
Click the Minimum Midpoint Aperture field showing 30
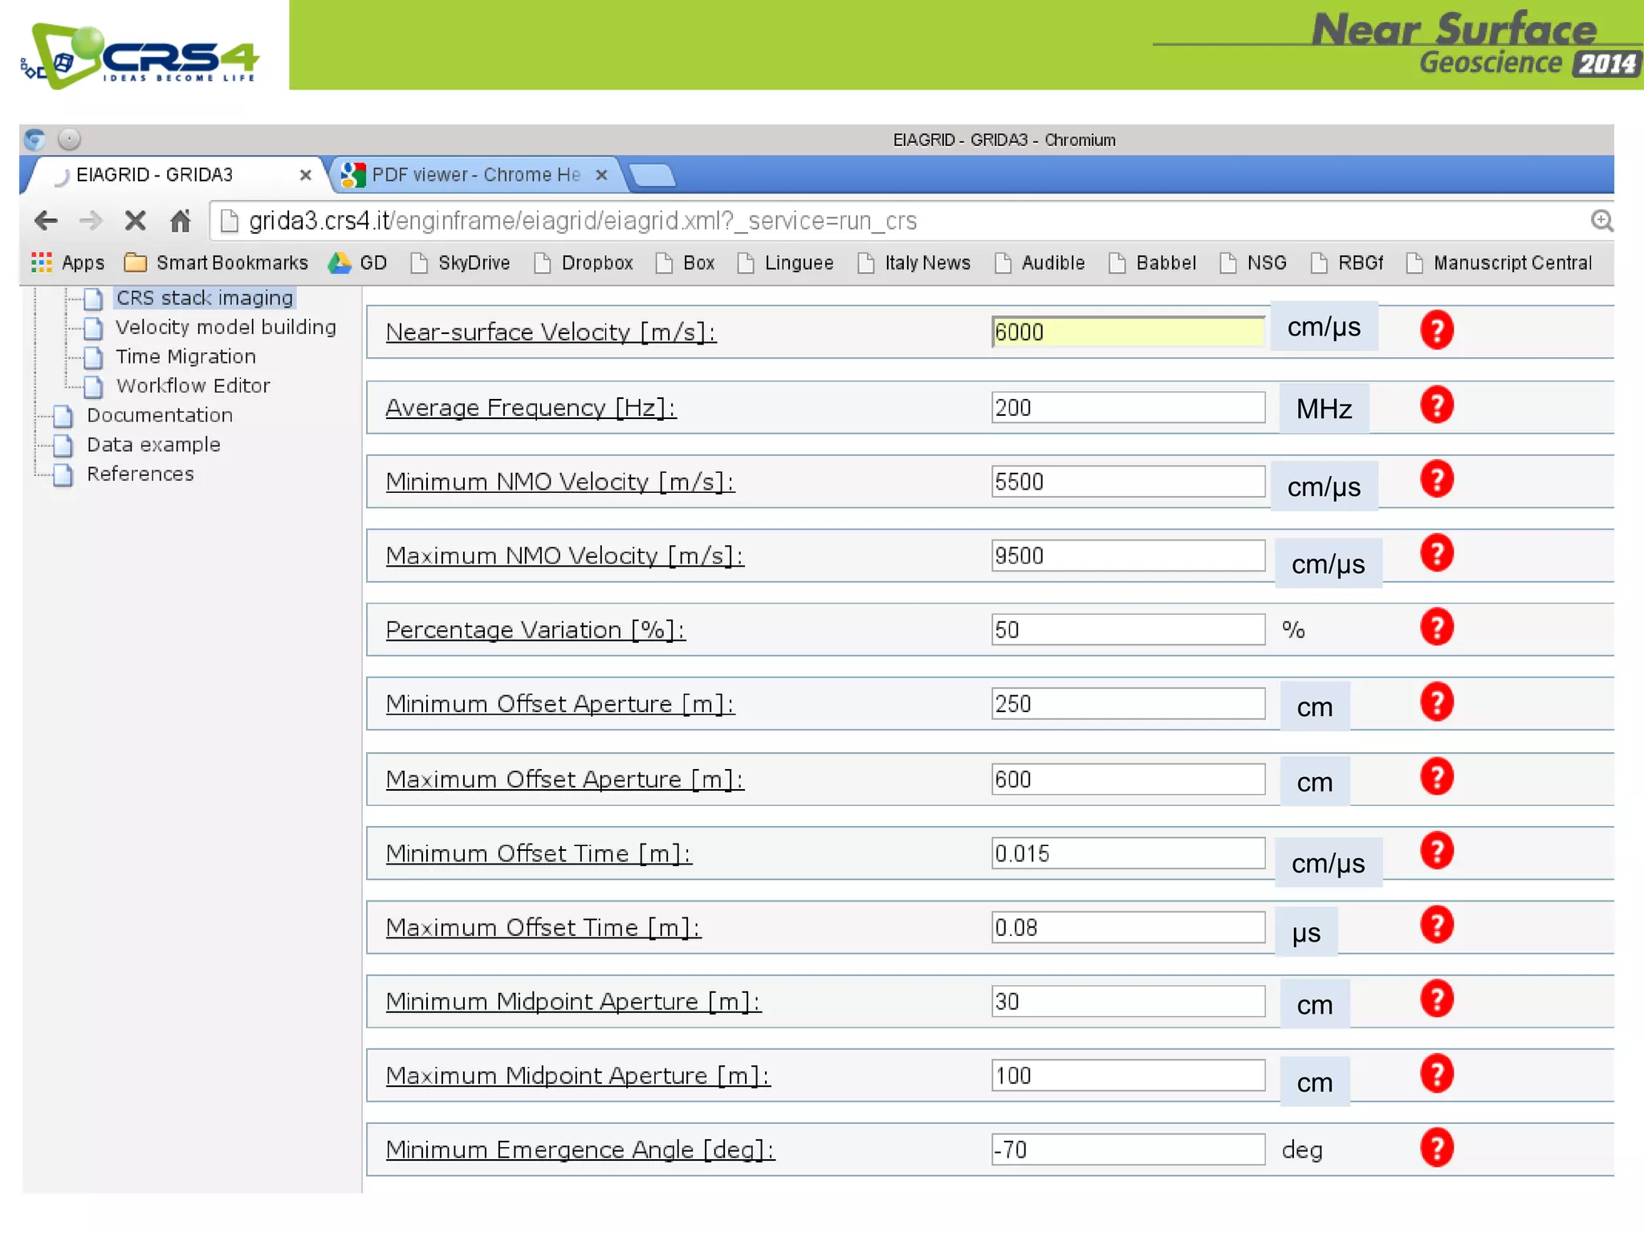tap(1128, 1001)
